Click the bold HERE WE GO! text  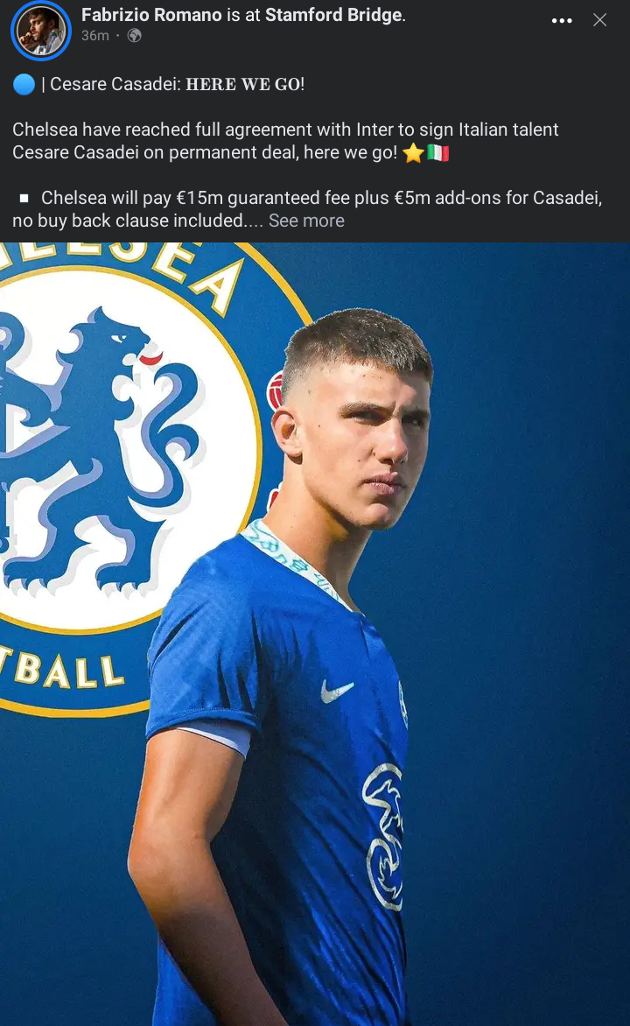click(x=245, y=84)
